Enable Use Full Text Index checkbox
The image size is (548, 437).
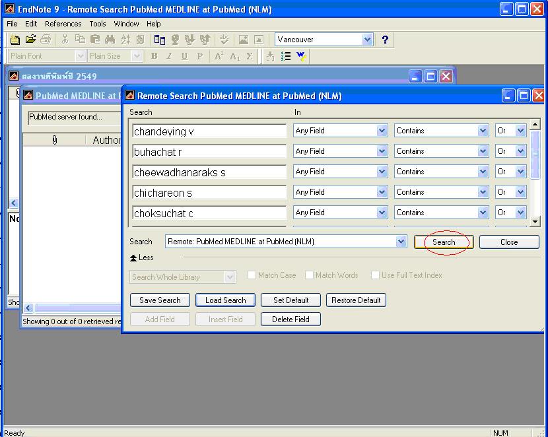(375, 275)
